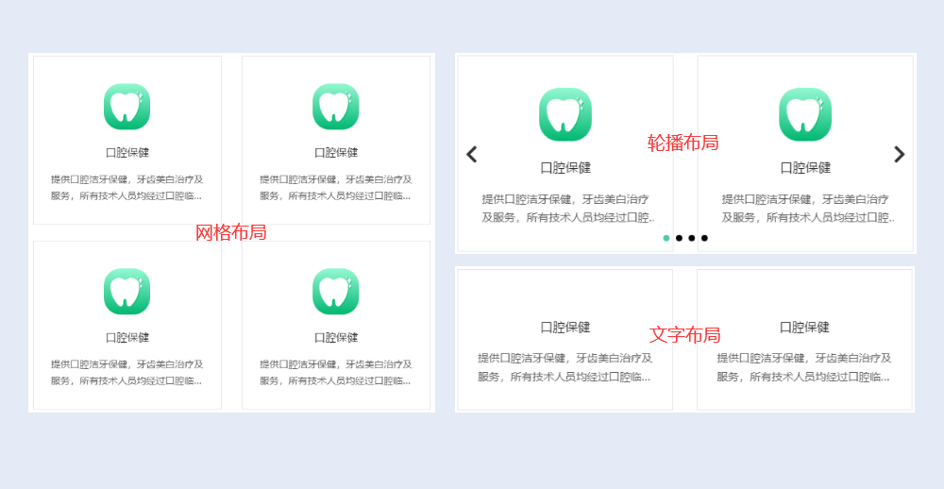
Task: Click the red 轮播布局 label
Action: [x=683, y=143]
